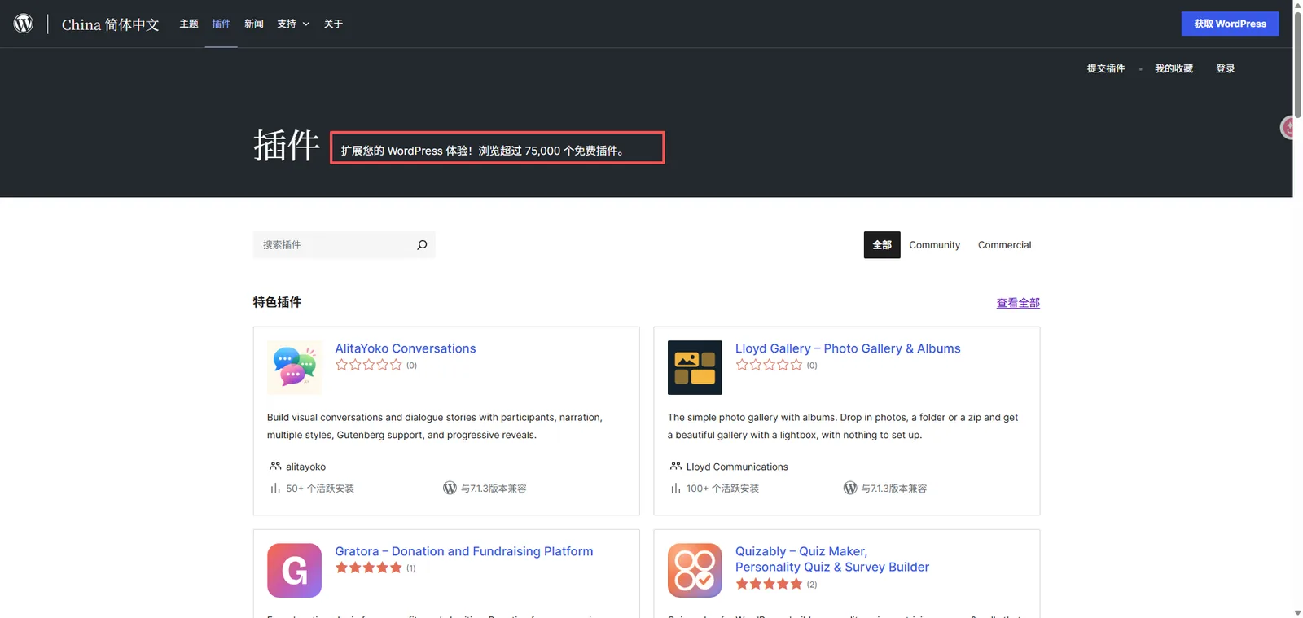Open the 主题 menu item
This screenshot has width=1303, height=618.
point(189,24)
